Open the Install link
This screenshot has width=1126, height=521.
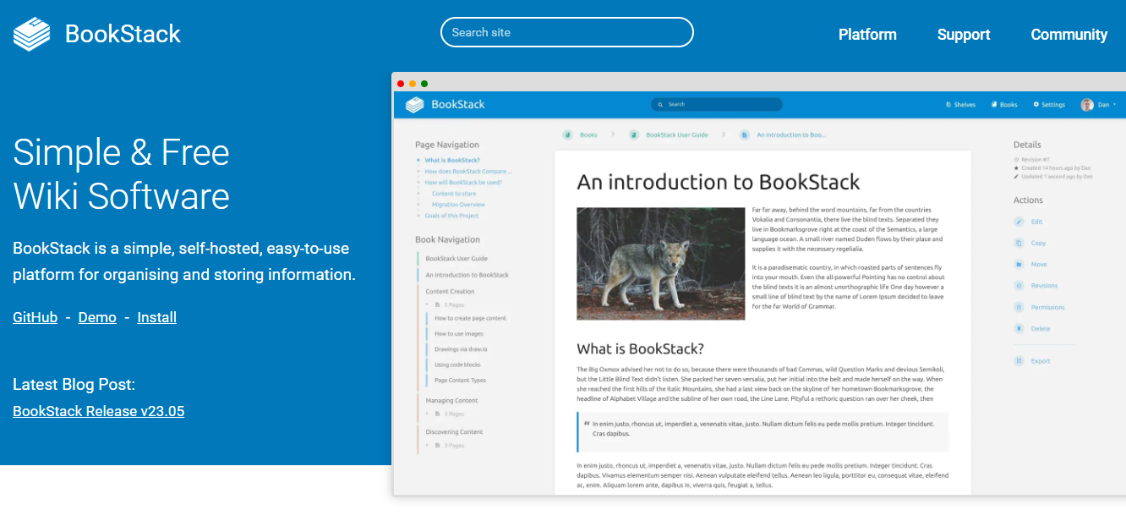[156, 317]
